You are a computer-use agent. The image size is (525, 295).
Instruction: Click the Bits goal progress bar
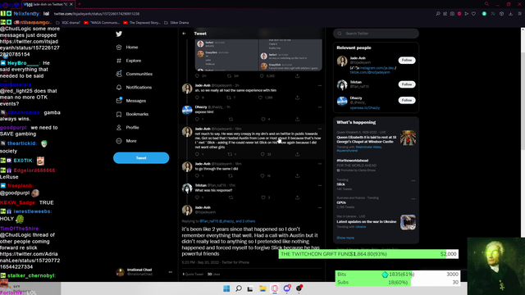[x=398, y=275]
